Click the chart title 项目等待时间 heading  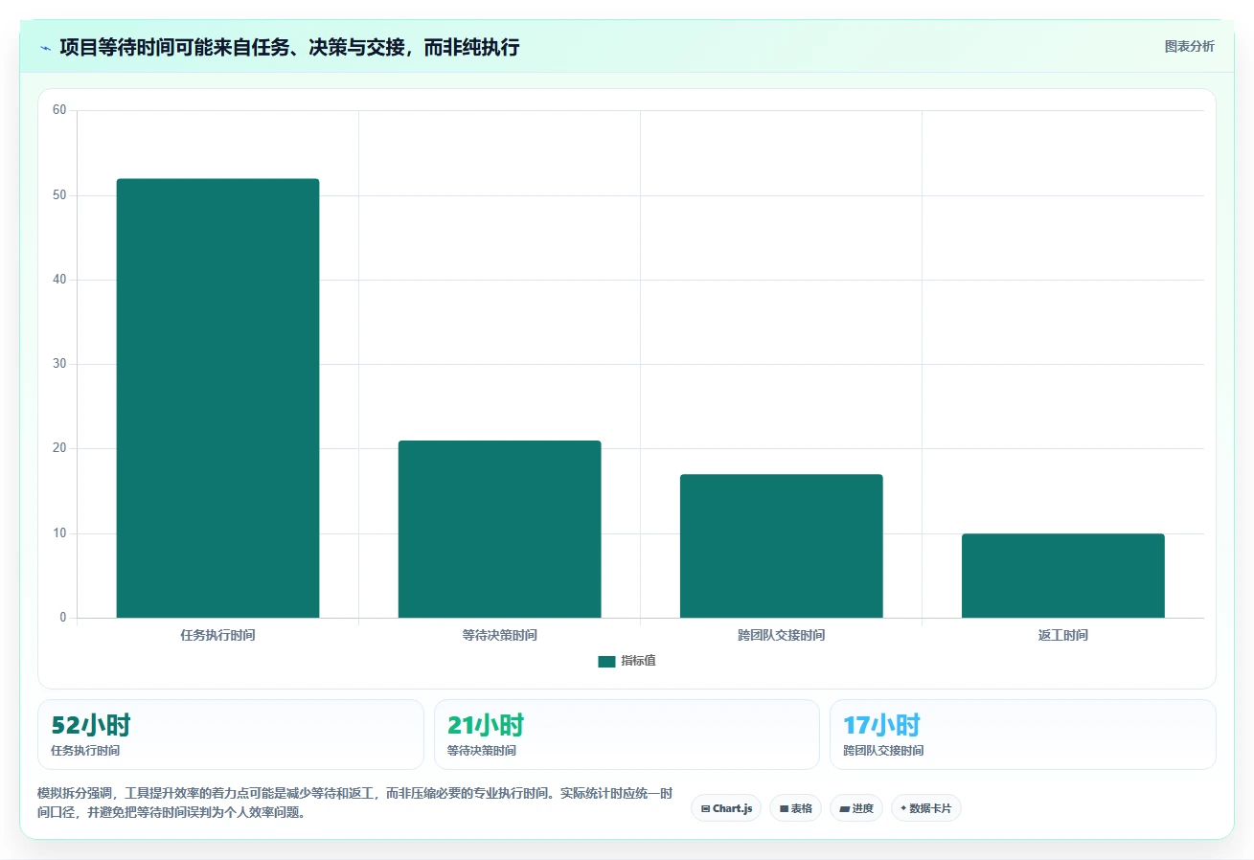click(289, 47)
